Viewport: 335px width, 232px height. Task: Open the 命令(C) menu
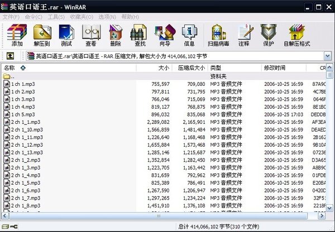coord(33,17)
